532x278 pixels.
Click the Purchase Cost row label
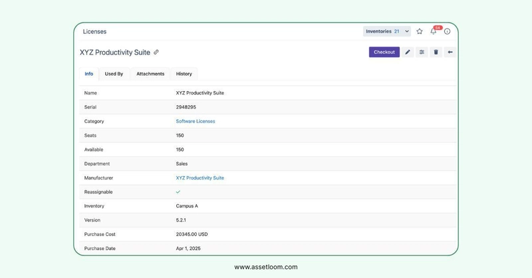[100, 234]
